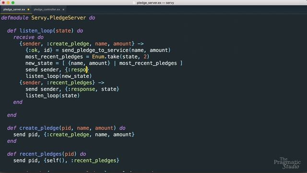Click '{:response, state}' tuple
The height and width of the screenshot is (173, 307).
(x=92, y=89)
